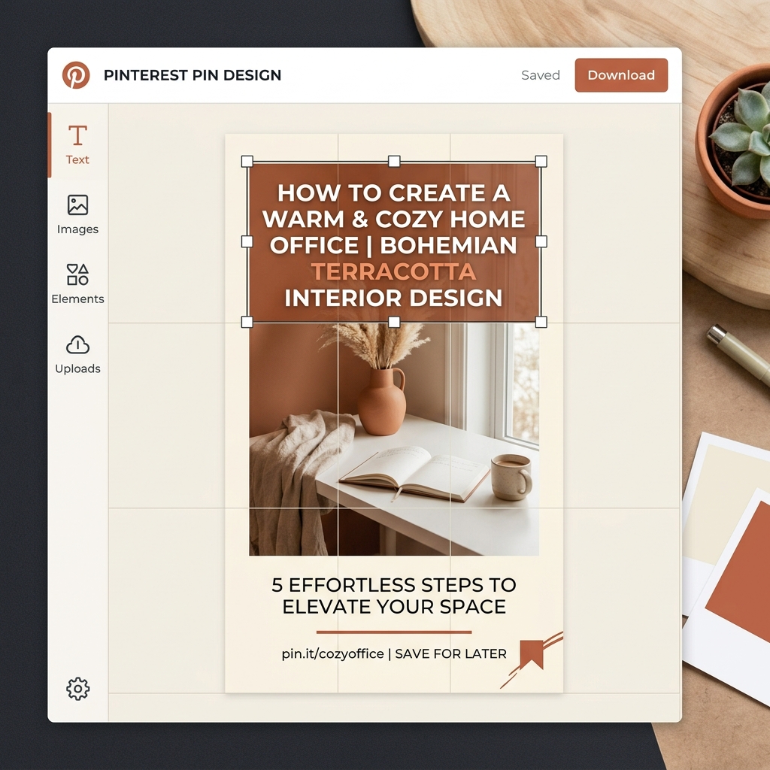Screen dimensions: 770x770
Task: Click the Saved status text
Action: point(540,75)
